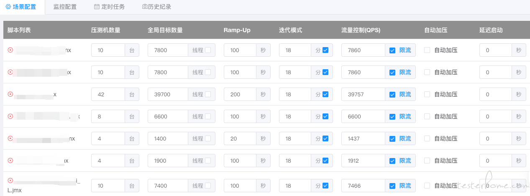Click the Ramp-Up field showing 200
This screenshot has height=196, width=530.
[240, 94]
